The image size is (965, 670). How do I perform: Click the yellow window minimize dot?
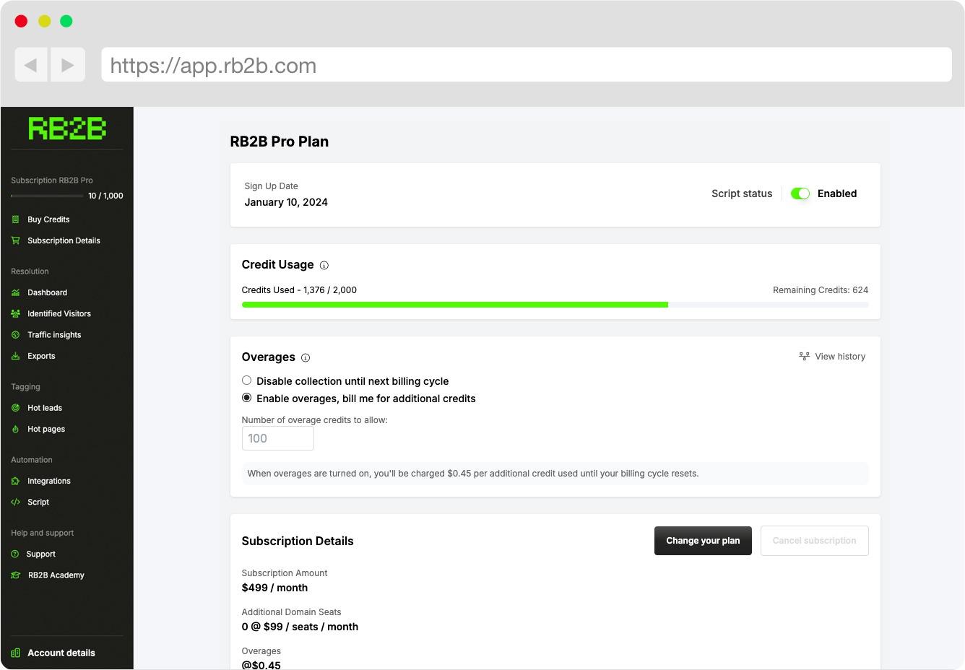pyautogui.click(x=44, y=21)
